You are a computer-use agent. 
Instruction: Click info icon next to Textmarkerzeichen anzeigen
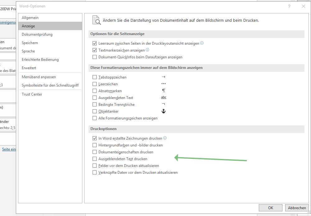pos(148,50)
